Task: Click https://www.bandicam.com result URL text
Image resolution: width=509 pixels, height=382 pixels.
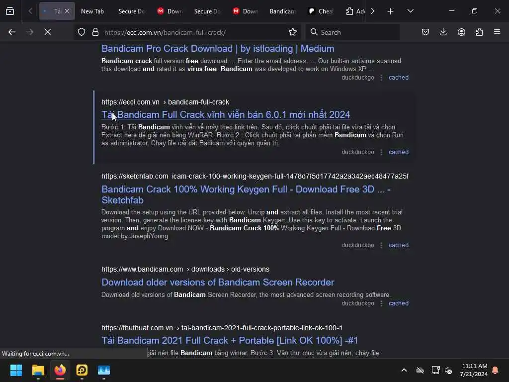Action: click(142, 269)
